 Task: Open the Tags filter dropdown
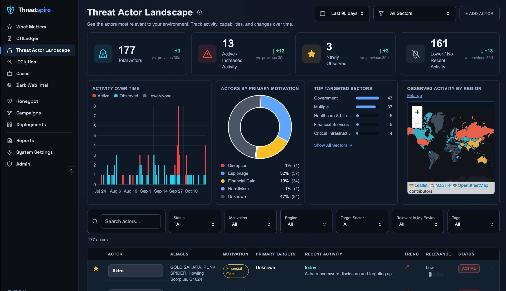pos(473,221)
